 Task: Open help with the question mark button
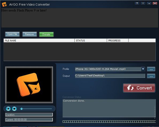137,3
